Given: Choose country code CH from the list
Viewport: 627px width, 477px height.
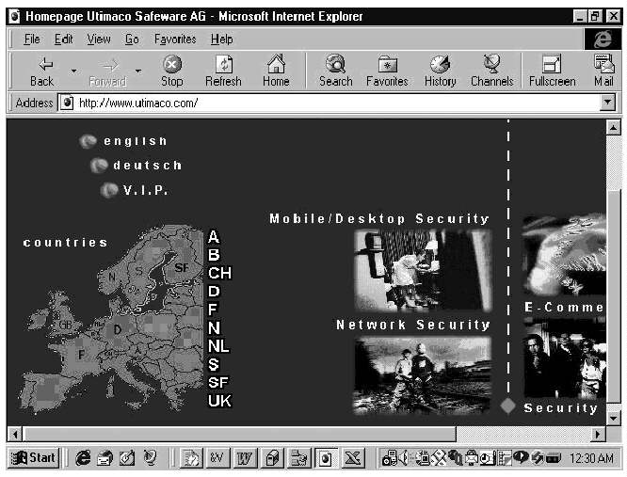Looking at the screenshot, I should pyautogui.click(x=219, y=273).
